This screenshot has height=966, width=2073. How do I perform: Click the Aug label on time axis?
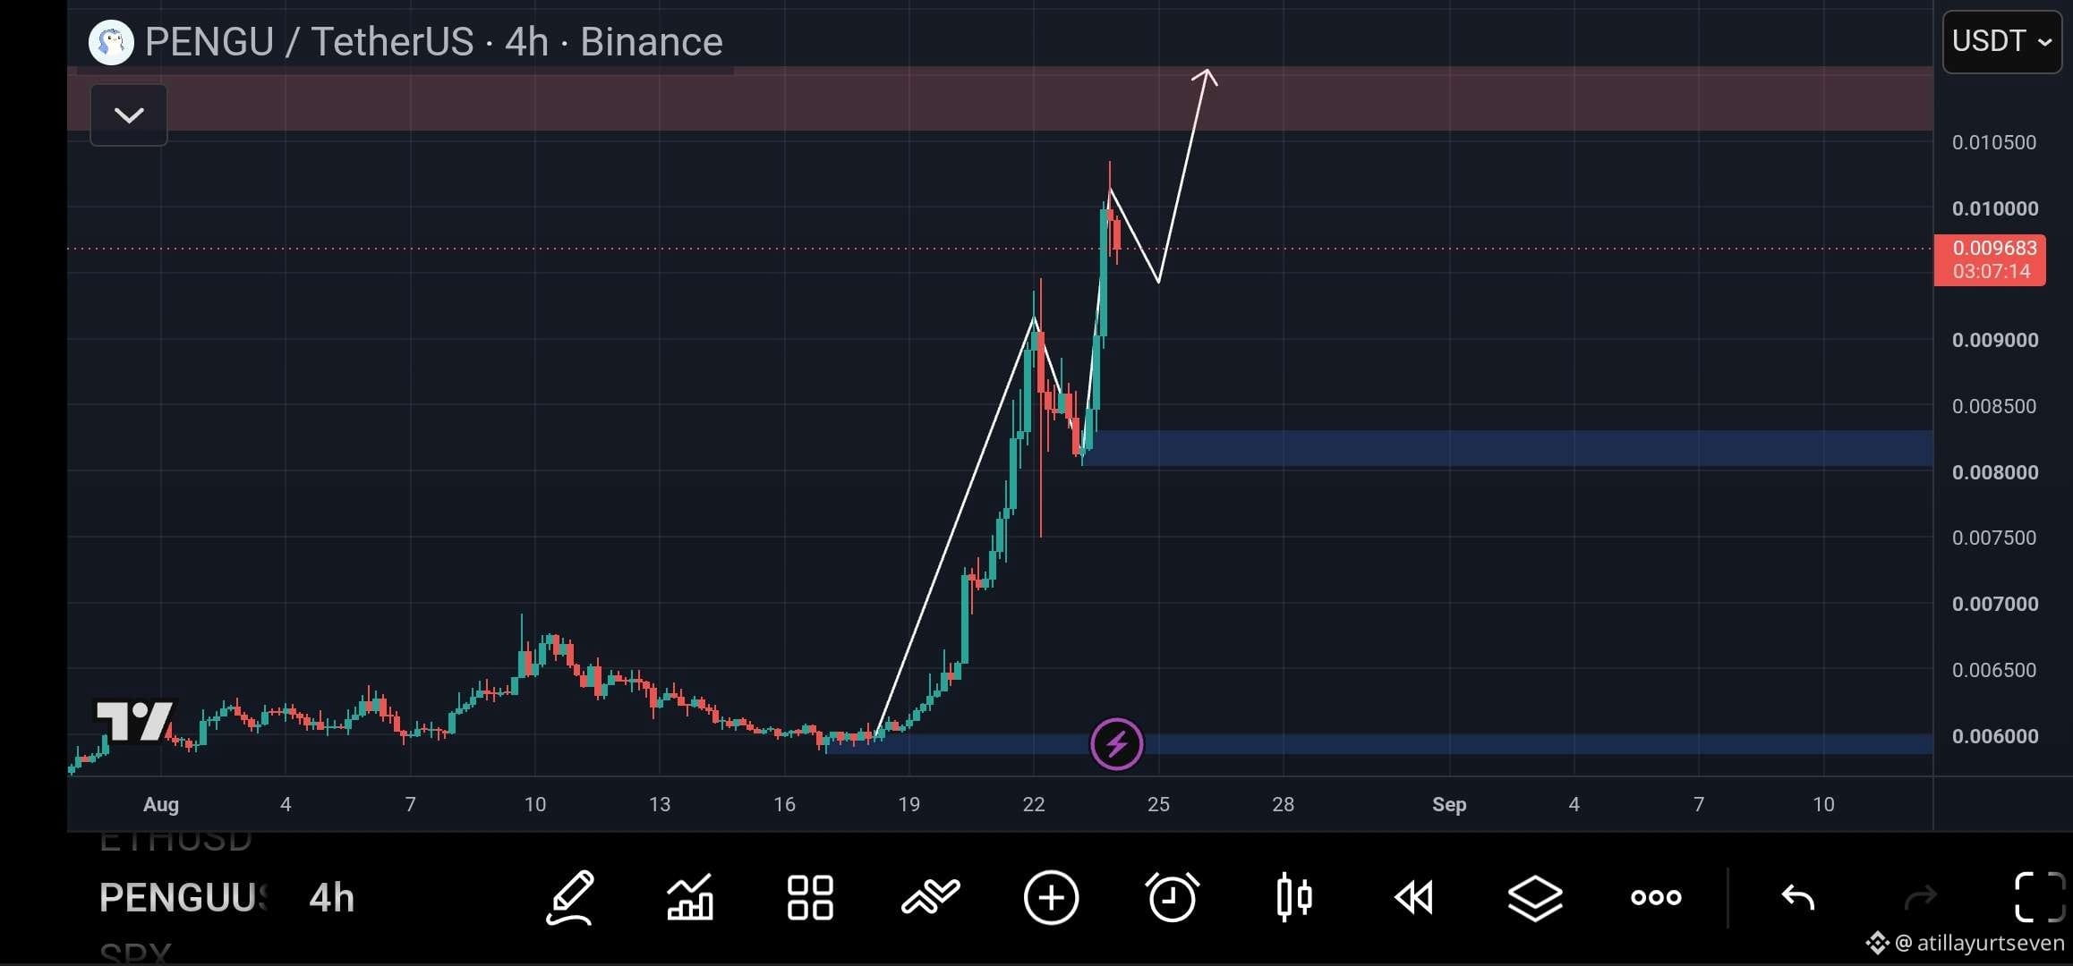(161, 804)
